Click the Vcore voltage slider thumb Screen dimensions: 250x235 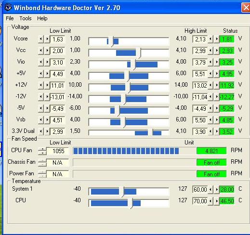[111, 41]
